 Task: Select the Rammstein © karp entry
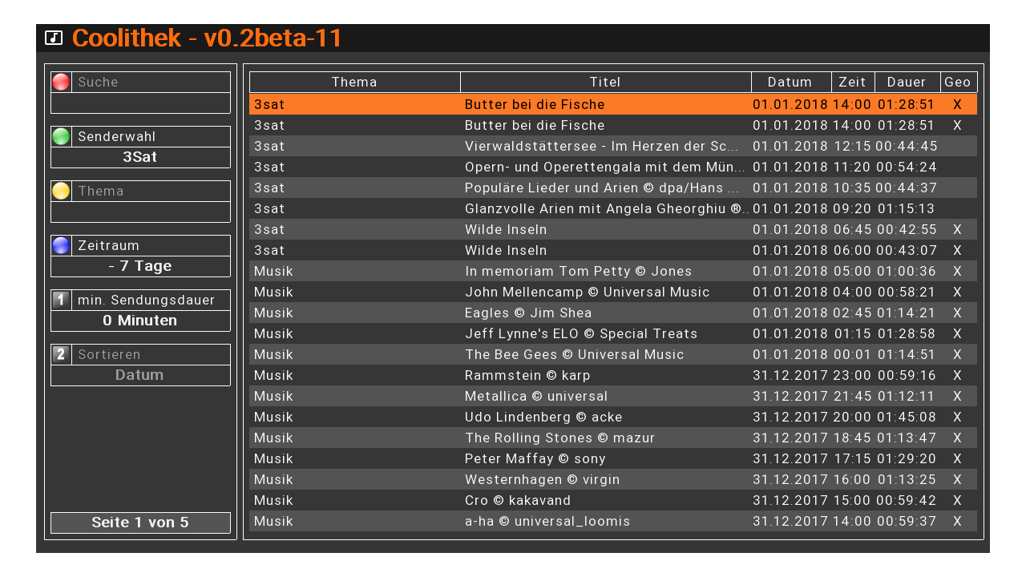pyautogui.click(x=527, y=375)
